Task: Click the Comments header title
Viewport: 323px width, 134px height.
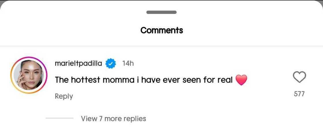Action: (161, 30)
